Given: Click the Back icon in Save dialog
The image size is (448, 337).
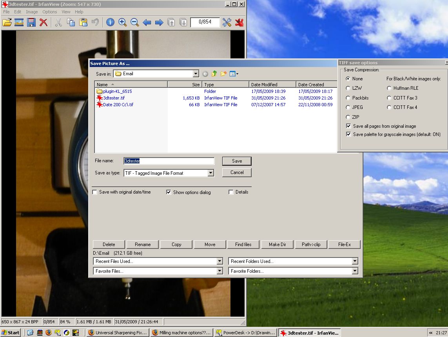Looking at the screenshot, I should point(205,74).
